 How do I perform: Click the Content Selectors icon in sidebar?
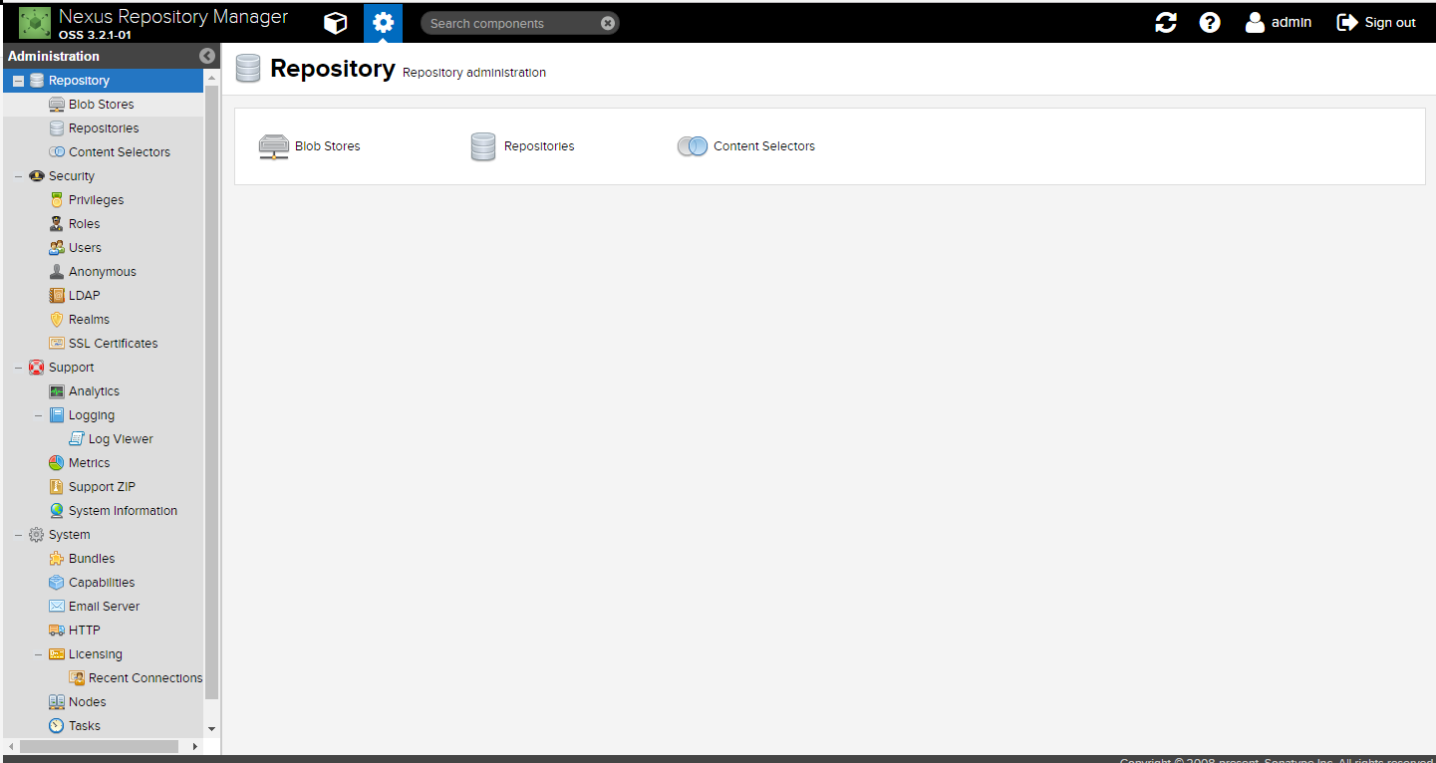point(57,151)
